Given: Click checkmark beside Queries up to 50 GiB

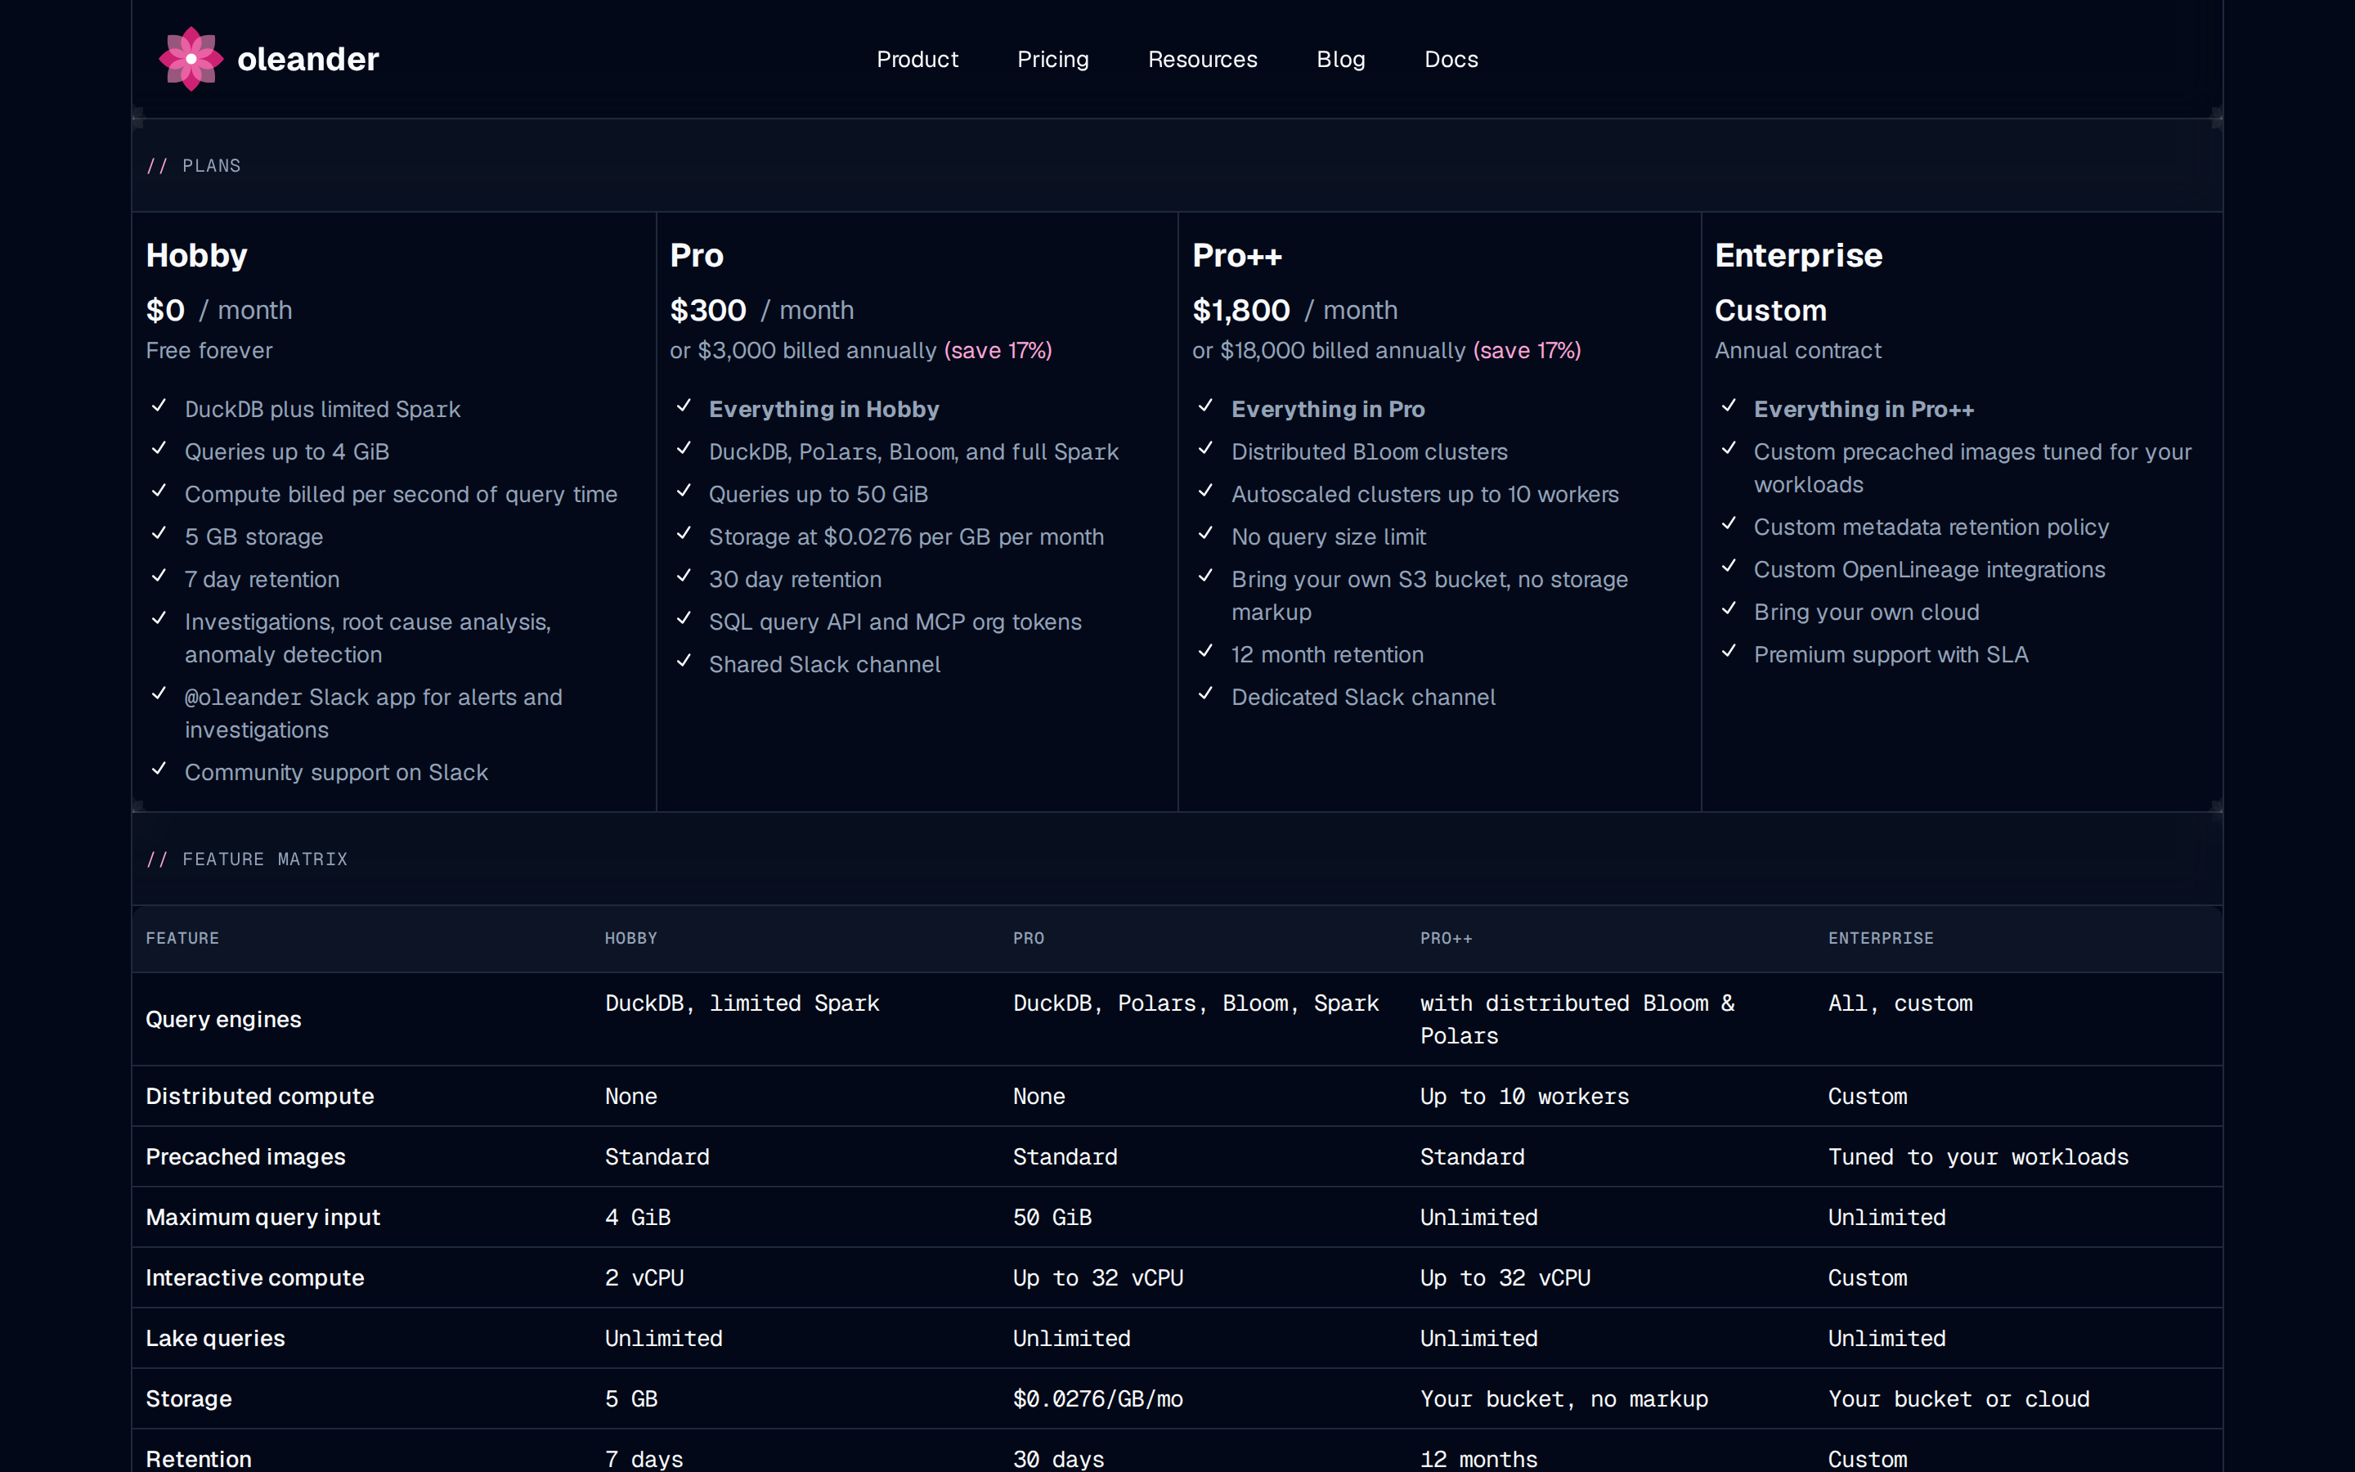Looking at the screenshot, I should click(684, 490).
